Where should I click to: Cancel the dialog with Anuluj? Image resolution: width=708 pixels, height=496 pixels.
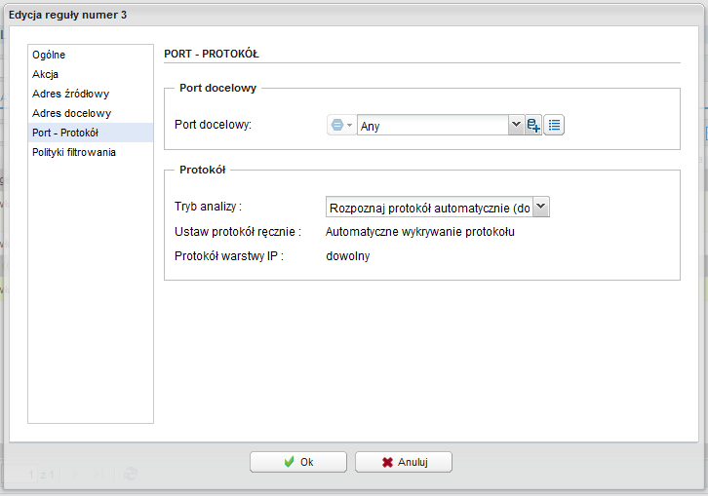[x=404, y=462]
